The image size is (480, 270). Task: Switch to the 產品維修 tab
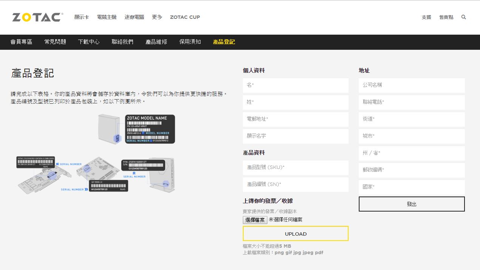(156, 42)
